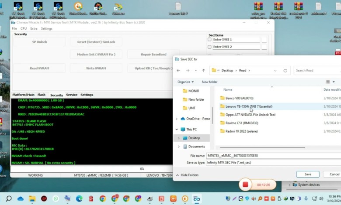The image size is (341, 205).
Task: Collapse the This PC tree node
Action: pos(177,130)
